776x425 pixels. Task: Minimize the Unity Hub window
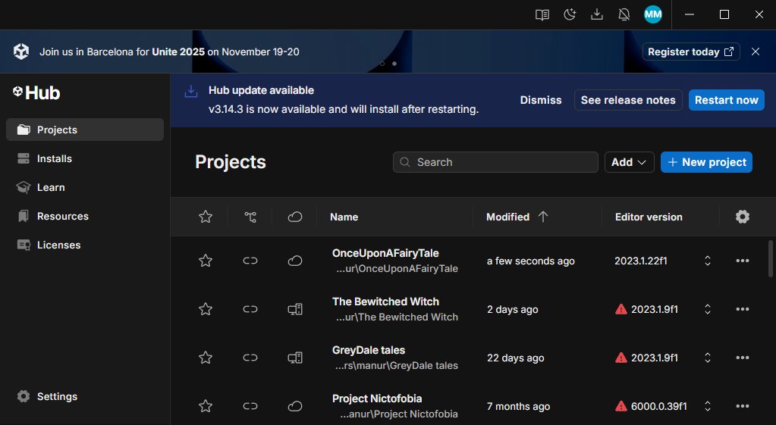click(689, 15)
